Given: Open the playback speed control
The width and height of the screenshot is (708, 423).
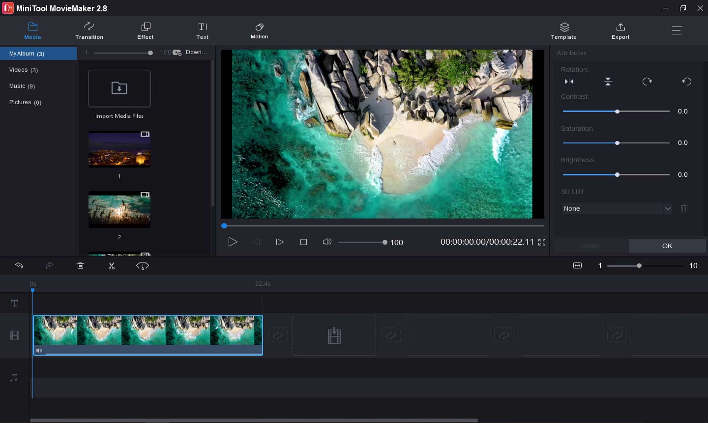Looking at the screenshot, I should click(142, 265).
